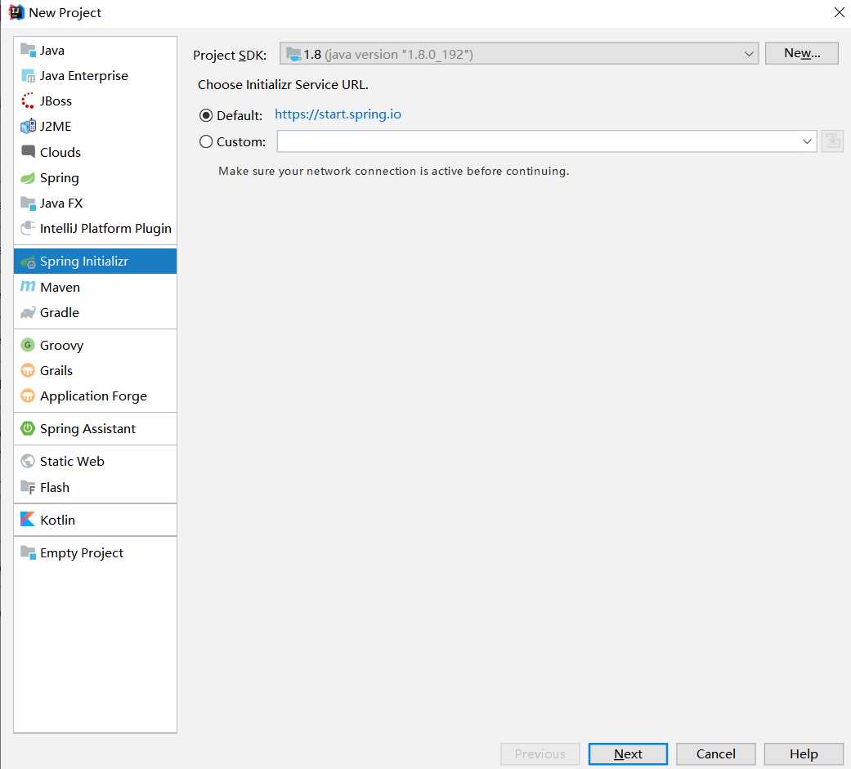
Task: Close the New Project dialog
Action: pos(839,12)
